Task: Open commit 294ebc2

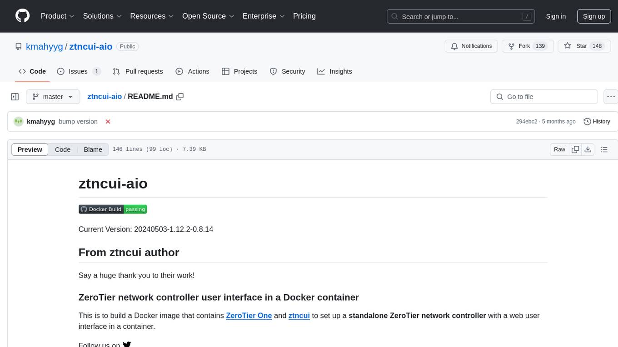Action: click(x=527, y=122)
